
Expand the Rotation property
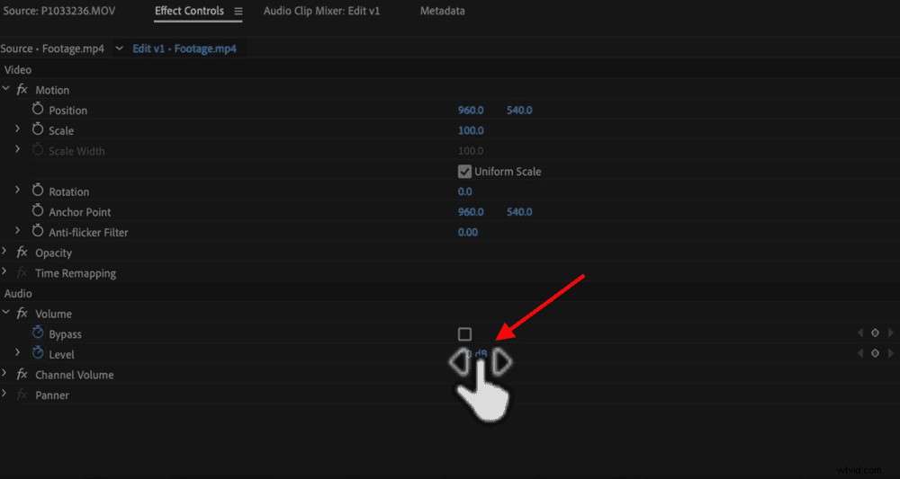(x=18, y=190)
